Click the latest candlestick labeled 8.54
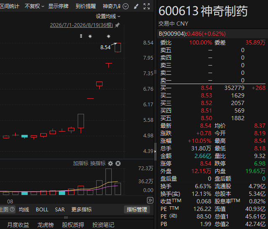This screenshot has width=268, height=229. [x=118, y=47]
